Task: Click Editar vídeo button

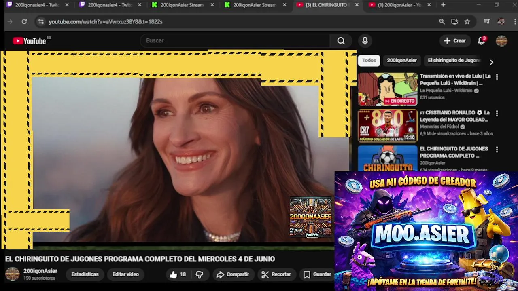Action: click(x=125, y=274)
